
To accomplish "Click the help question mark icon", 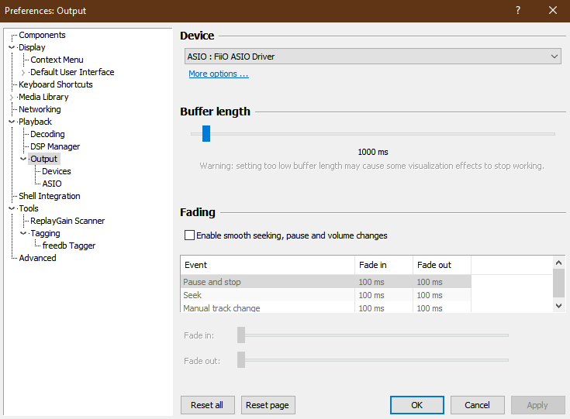I will pyautogui.click(x=517, y=11).
